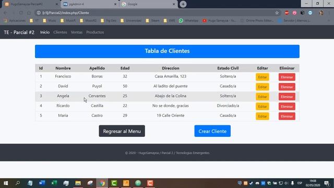Open the ESP language indicator
The image size is (334, 188).
pyautogui.click(x=300, y=183)
